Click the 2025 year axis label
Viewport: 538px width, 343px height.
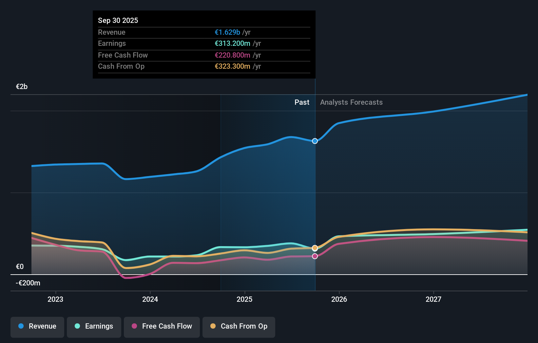tap(245, 299)
